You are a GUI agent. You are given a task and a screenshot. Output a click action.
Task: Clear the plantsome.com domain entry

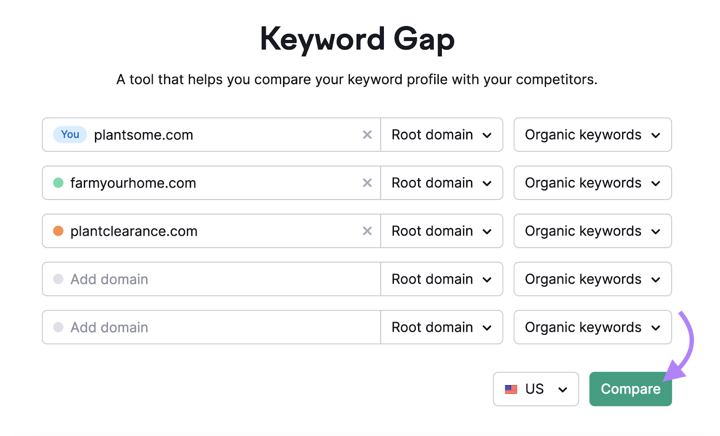(x=368, y=134)
